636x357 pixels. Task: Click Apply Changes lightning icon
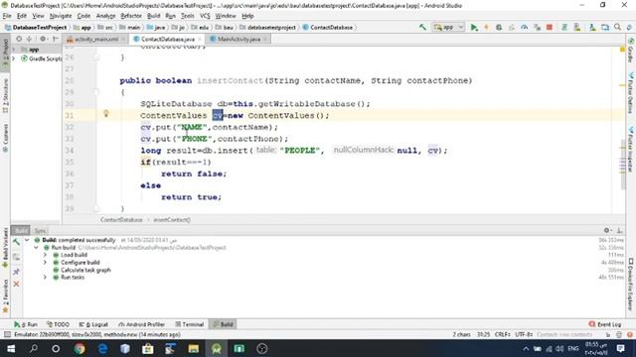point(486,27)
